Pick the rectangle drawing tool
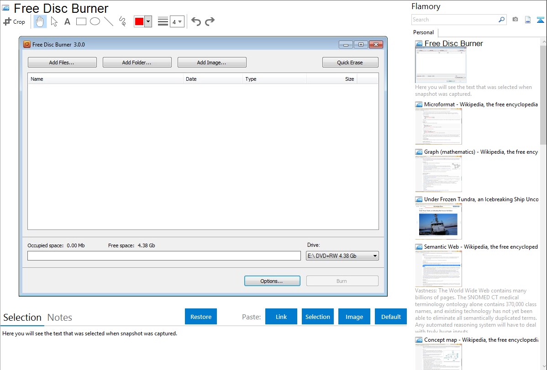The width and height of the screenshot is (547, 370). [81, 21]
